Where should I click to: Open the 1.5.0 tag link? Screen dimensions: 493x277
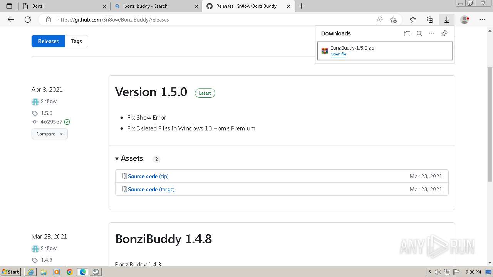(x=47, y=113)
